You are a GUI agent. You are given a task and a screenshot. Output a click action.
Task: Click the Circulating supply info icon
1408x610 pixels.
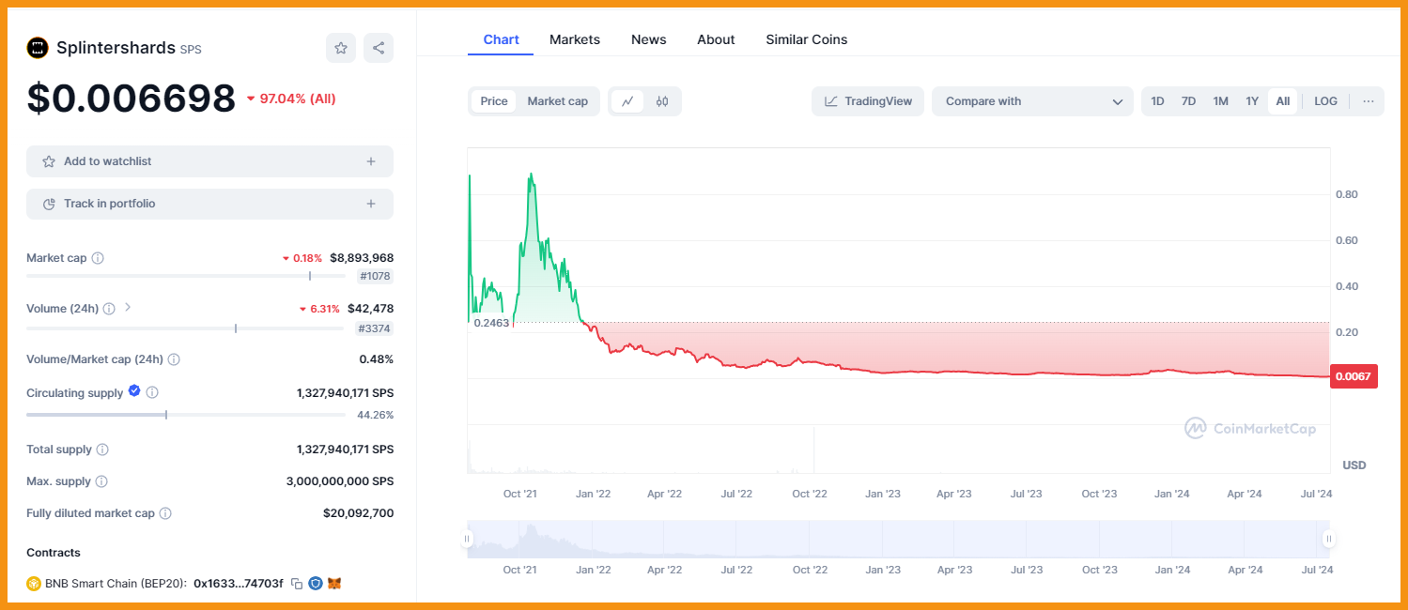pyautogui.click(x=152, y=393)
